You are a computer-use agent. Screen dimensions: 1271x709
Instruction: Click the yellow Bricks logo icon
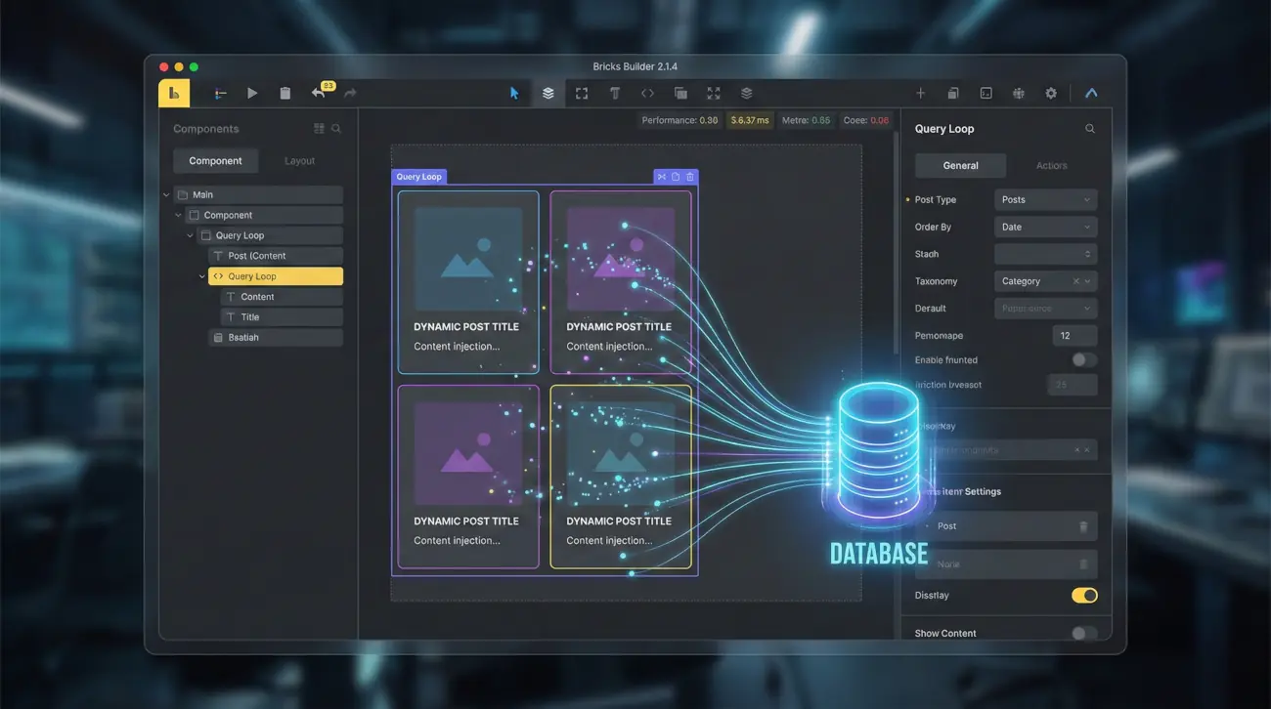point(173,93)
